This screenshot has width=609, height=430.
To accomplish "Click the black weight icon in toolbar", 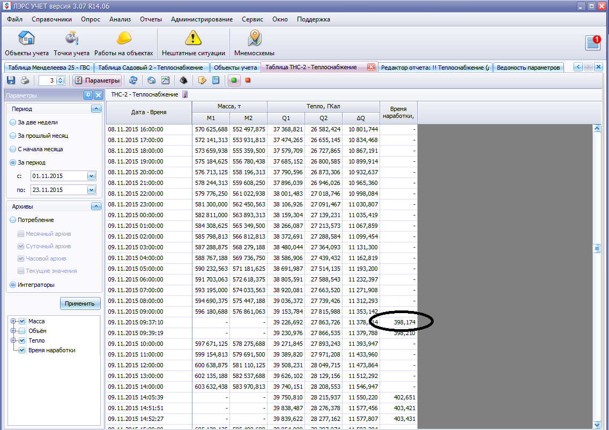I will (183, 80).
